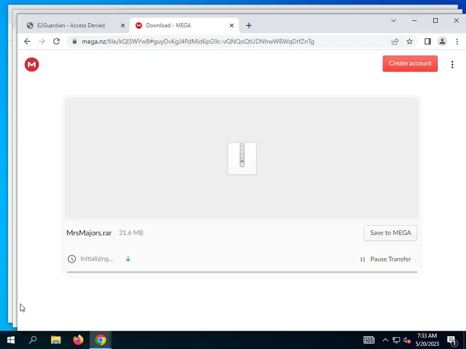The width and height of the screenshot is (466, 349).
Task: Reload the current page
Action: click(x=56, y=41)
